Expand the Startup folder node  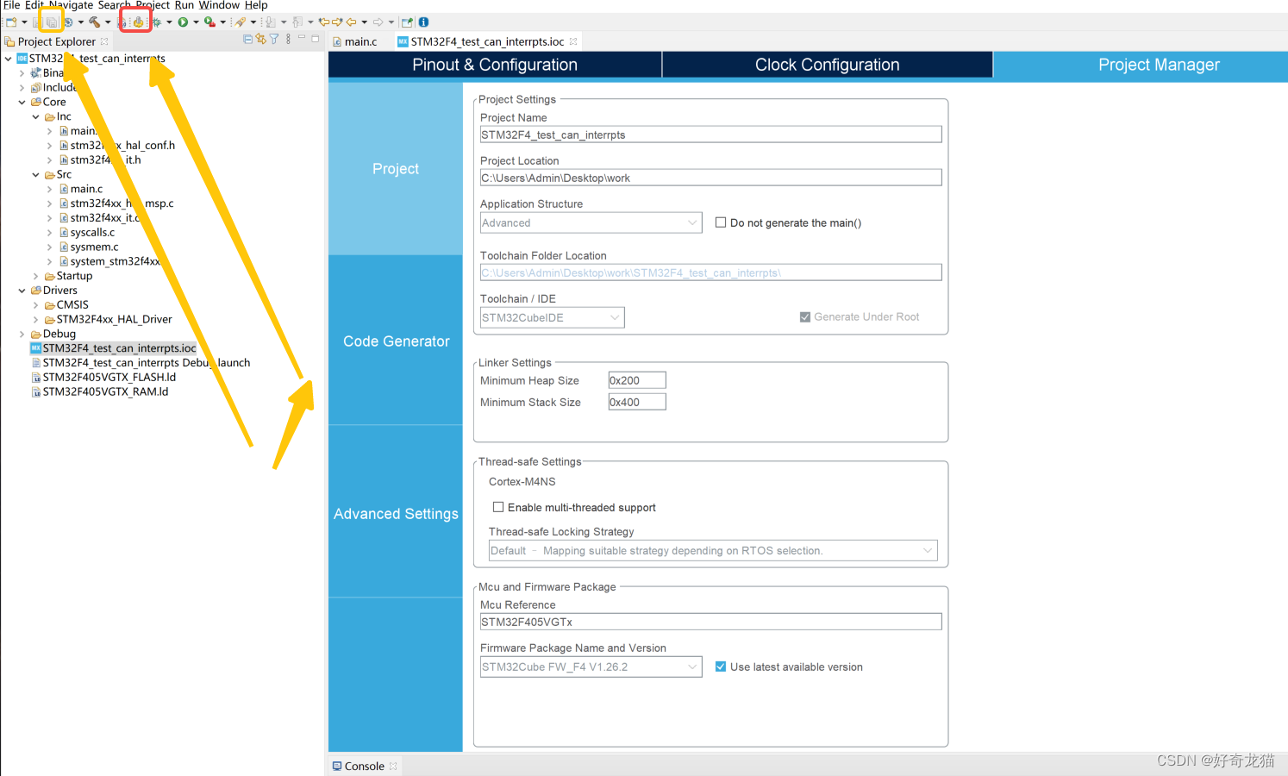35,276
